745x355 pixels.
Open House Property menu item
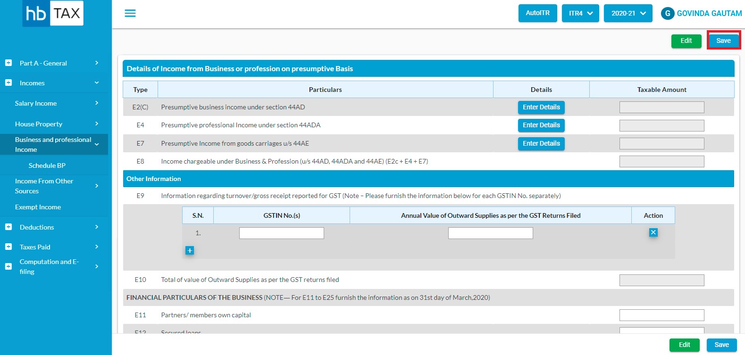click(39, 124)
